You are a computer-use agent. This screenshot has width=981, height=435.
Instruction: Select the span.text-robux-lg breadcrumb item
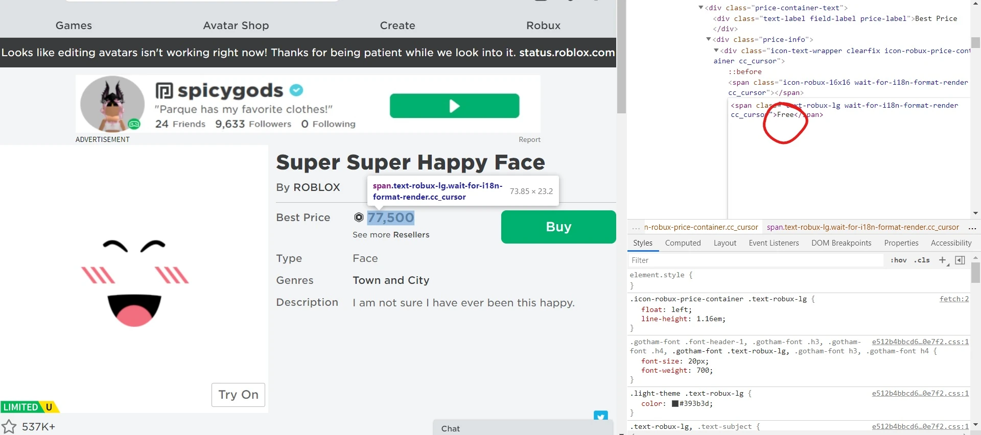click(x=863, y=228)
